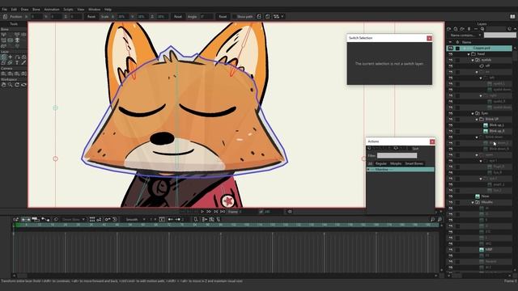Select the Text layer tool
The height and width of the screenshot is (291, 518).
(17, 62)
